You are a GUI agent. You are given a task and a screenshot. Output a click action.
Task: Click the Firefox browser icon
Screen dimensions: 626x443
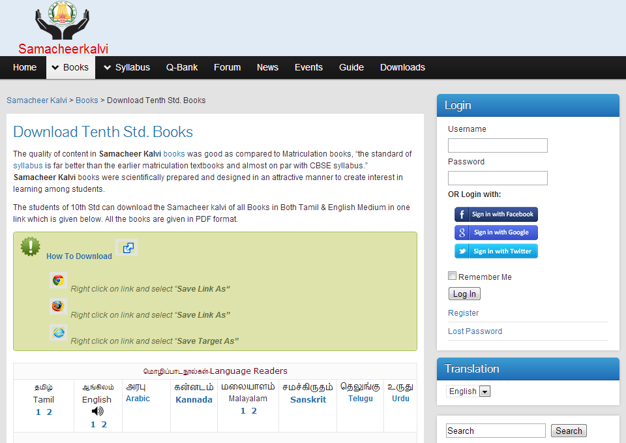tap(58, 307)
